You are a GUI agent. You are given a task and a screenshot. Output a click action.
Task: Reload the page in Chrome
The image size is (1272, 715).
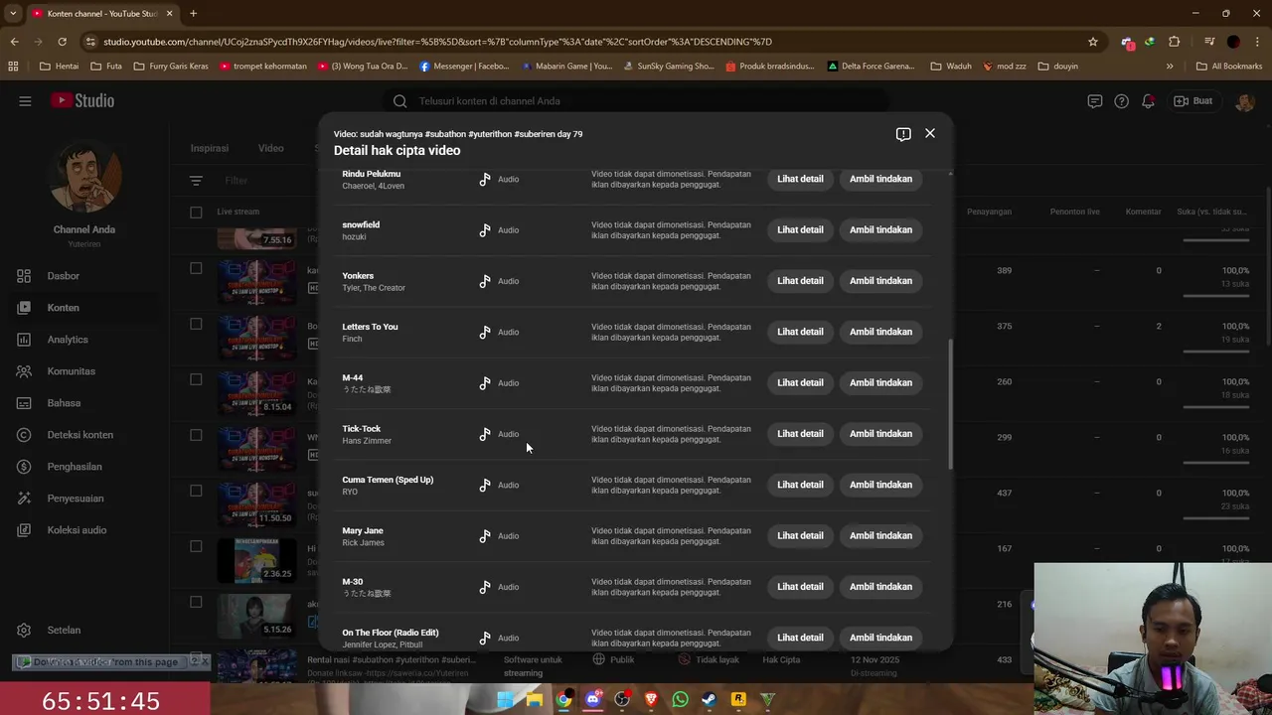coord(62,42)
